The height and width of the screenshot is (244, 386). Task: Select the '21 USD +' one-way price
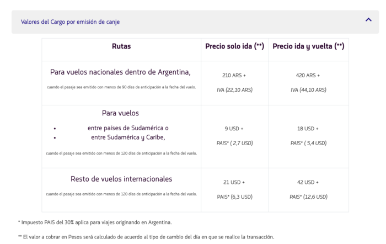(234, 182)
